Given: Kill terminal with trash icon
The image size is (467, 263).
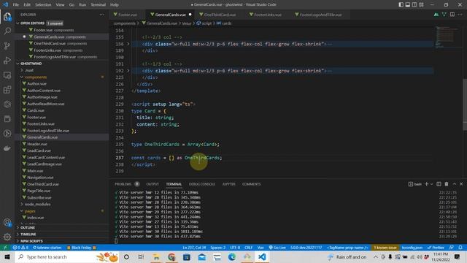Looking at the screenshot, I should [x=447, y=184].
